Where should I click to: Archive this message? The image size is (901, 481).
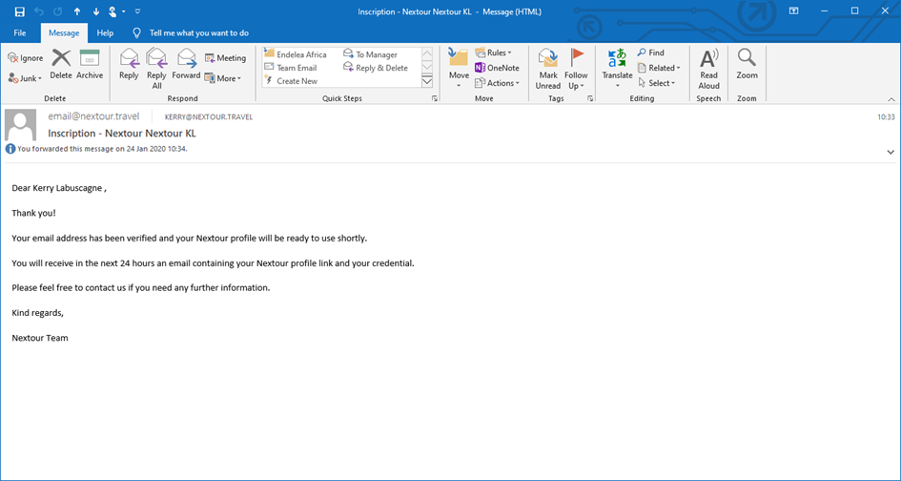90,65
